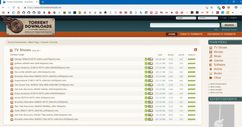Image resolution: width=242 pixels, height=127 pixels.
Task: Open Most Seeded link
Action: click(x=216, y=90)
